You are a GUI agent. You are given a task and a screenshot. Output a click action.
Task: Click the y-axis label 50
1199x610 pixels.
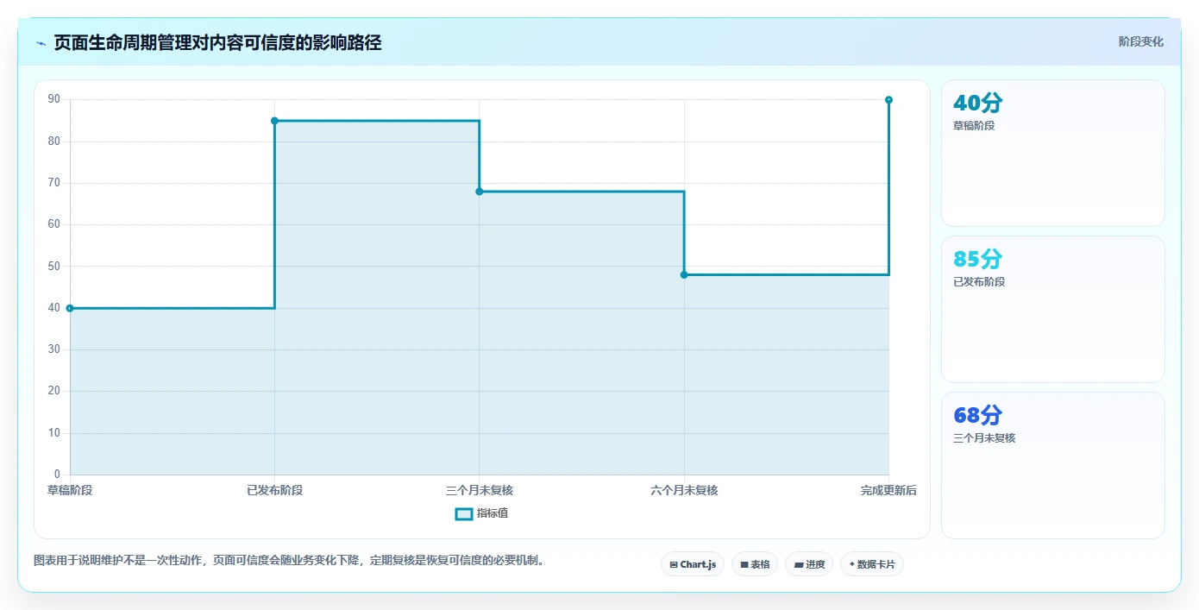point(54,266)
